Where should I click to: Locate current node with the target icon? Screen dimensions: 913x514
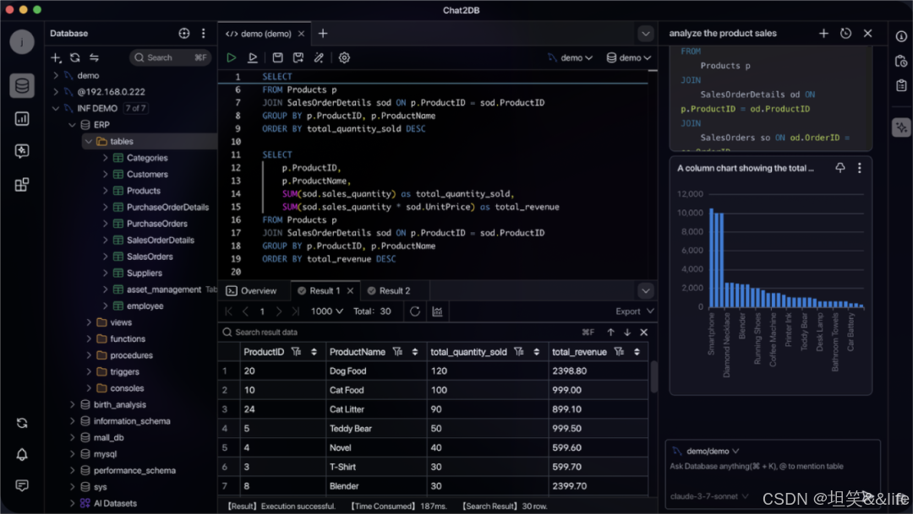184,33
